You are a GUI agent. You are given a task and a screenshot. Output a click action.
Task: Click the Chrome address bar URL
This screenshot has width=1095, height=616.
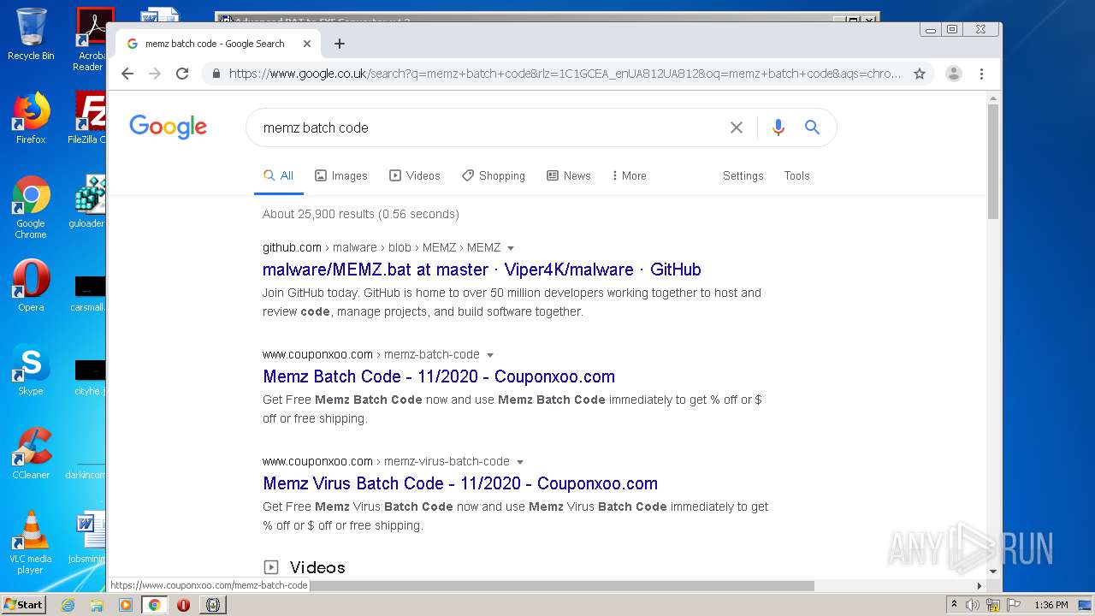pos(565,74)
